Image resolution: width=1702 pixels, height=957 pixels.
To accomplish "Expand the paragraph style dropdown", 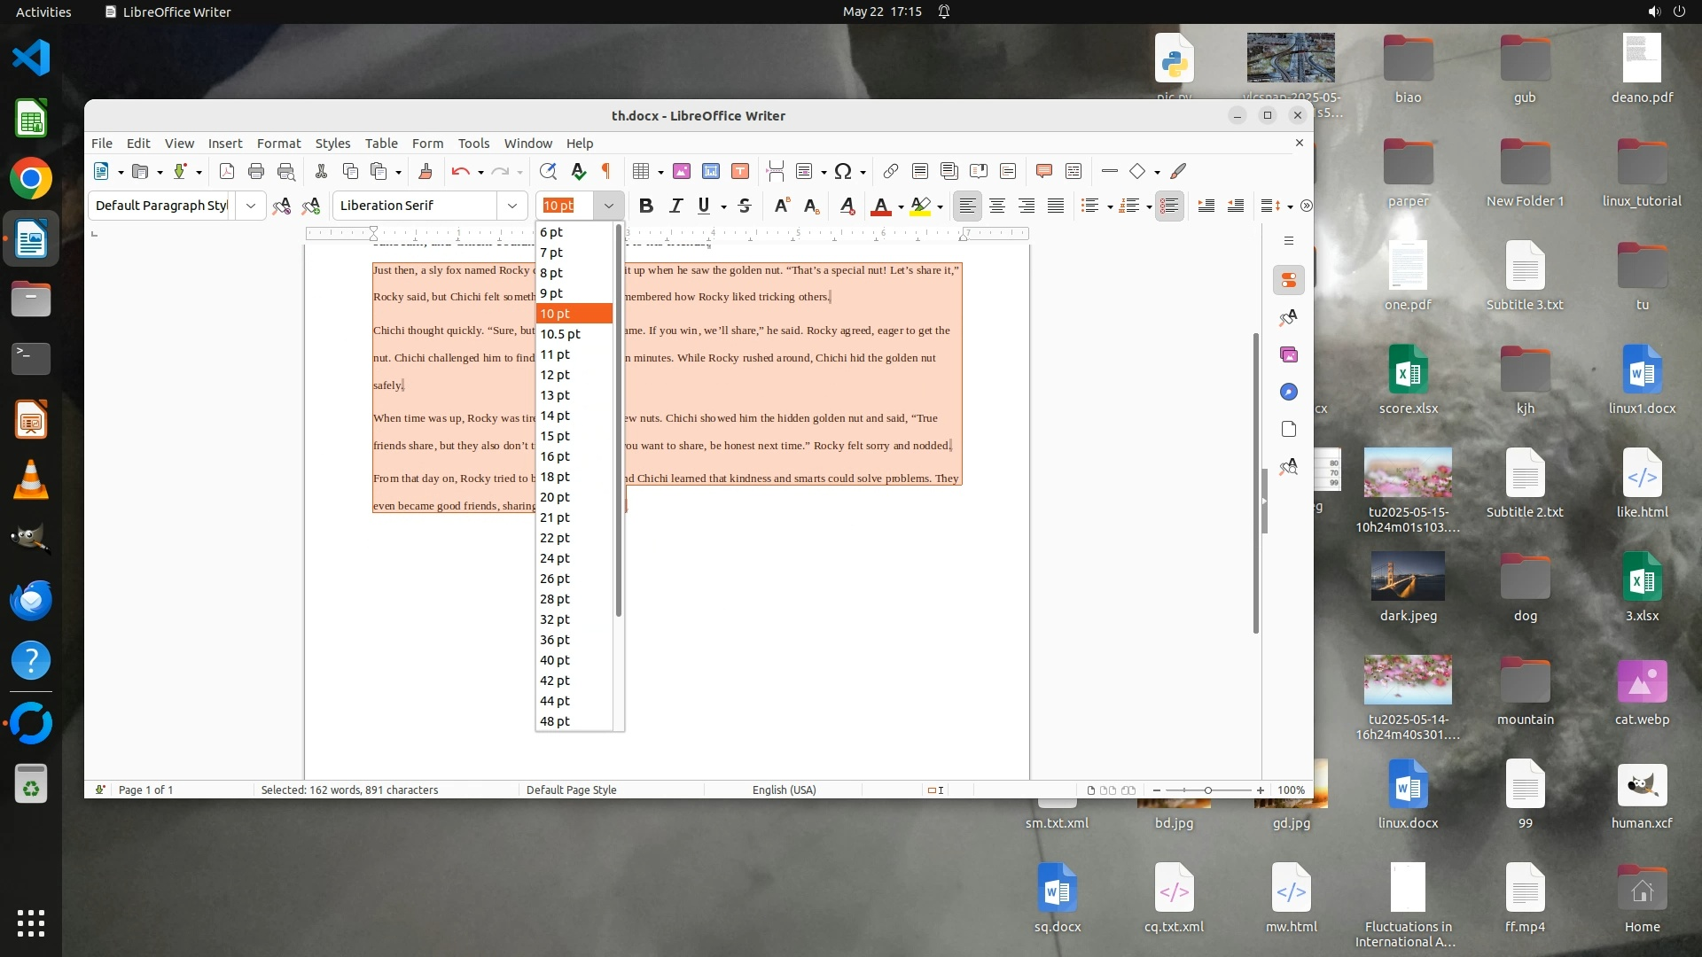I will pyautogui.click(x=251, y=206).
